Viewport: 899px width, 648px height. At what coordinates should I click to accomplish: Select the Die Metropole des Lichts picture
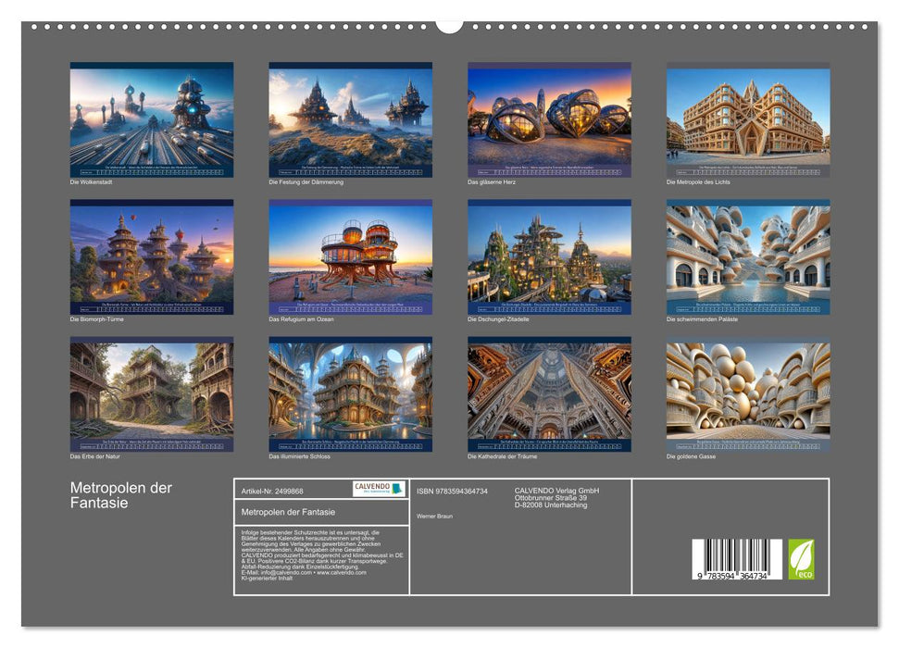[748, 119]
